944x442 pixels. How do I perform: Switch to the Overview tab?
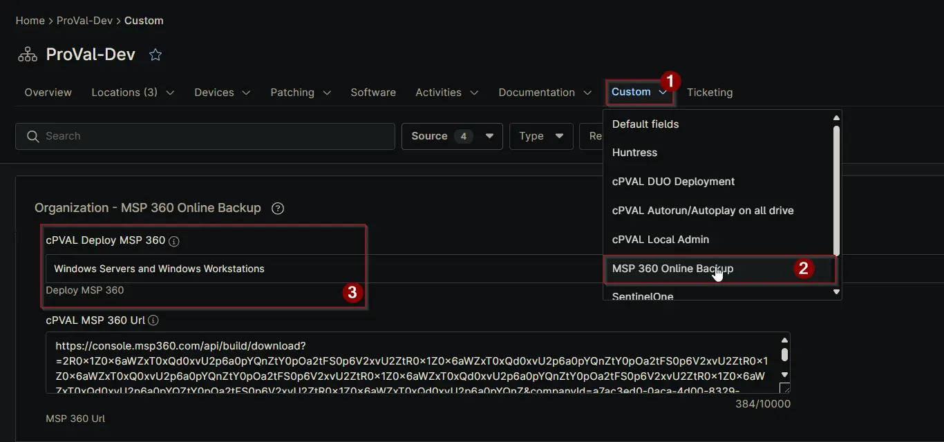coord(48,93)
